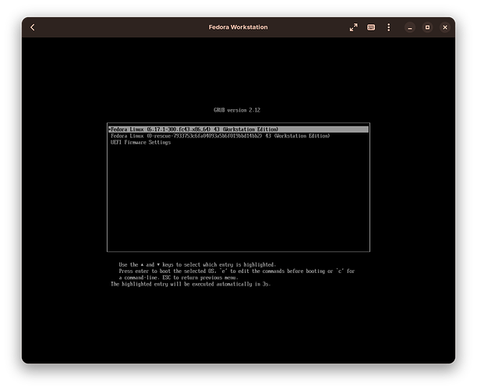The image size is (477, 390).
Task: Click the Fedora Workstation window title
Action: point(238,27)
